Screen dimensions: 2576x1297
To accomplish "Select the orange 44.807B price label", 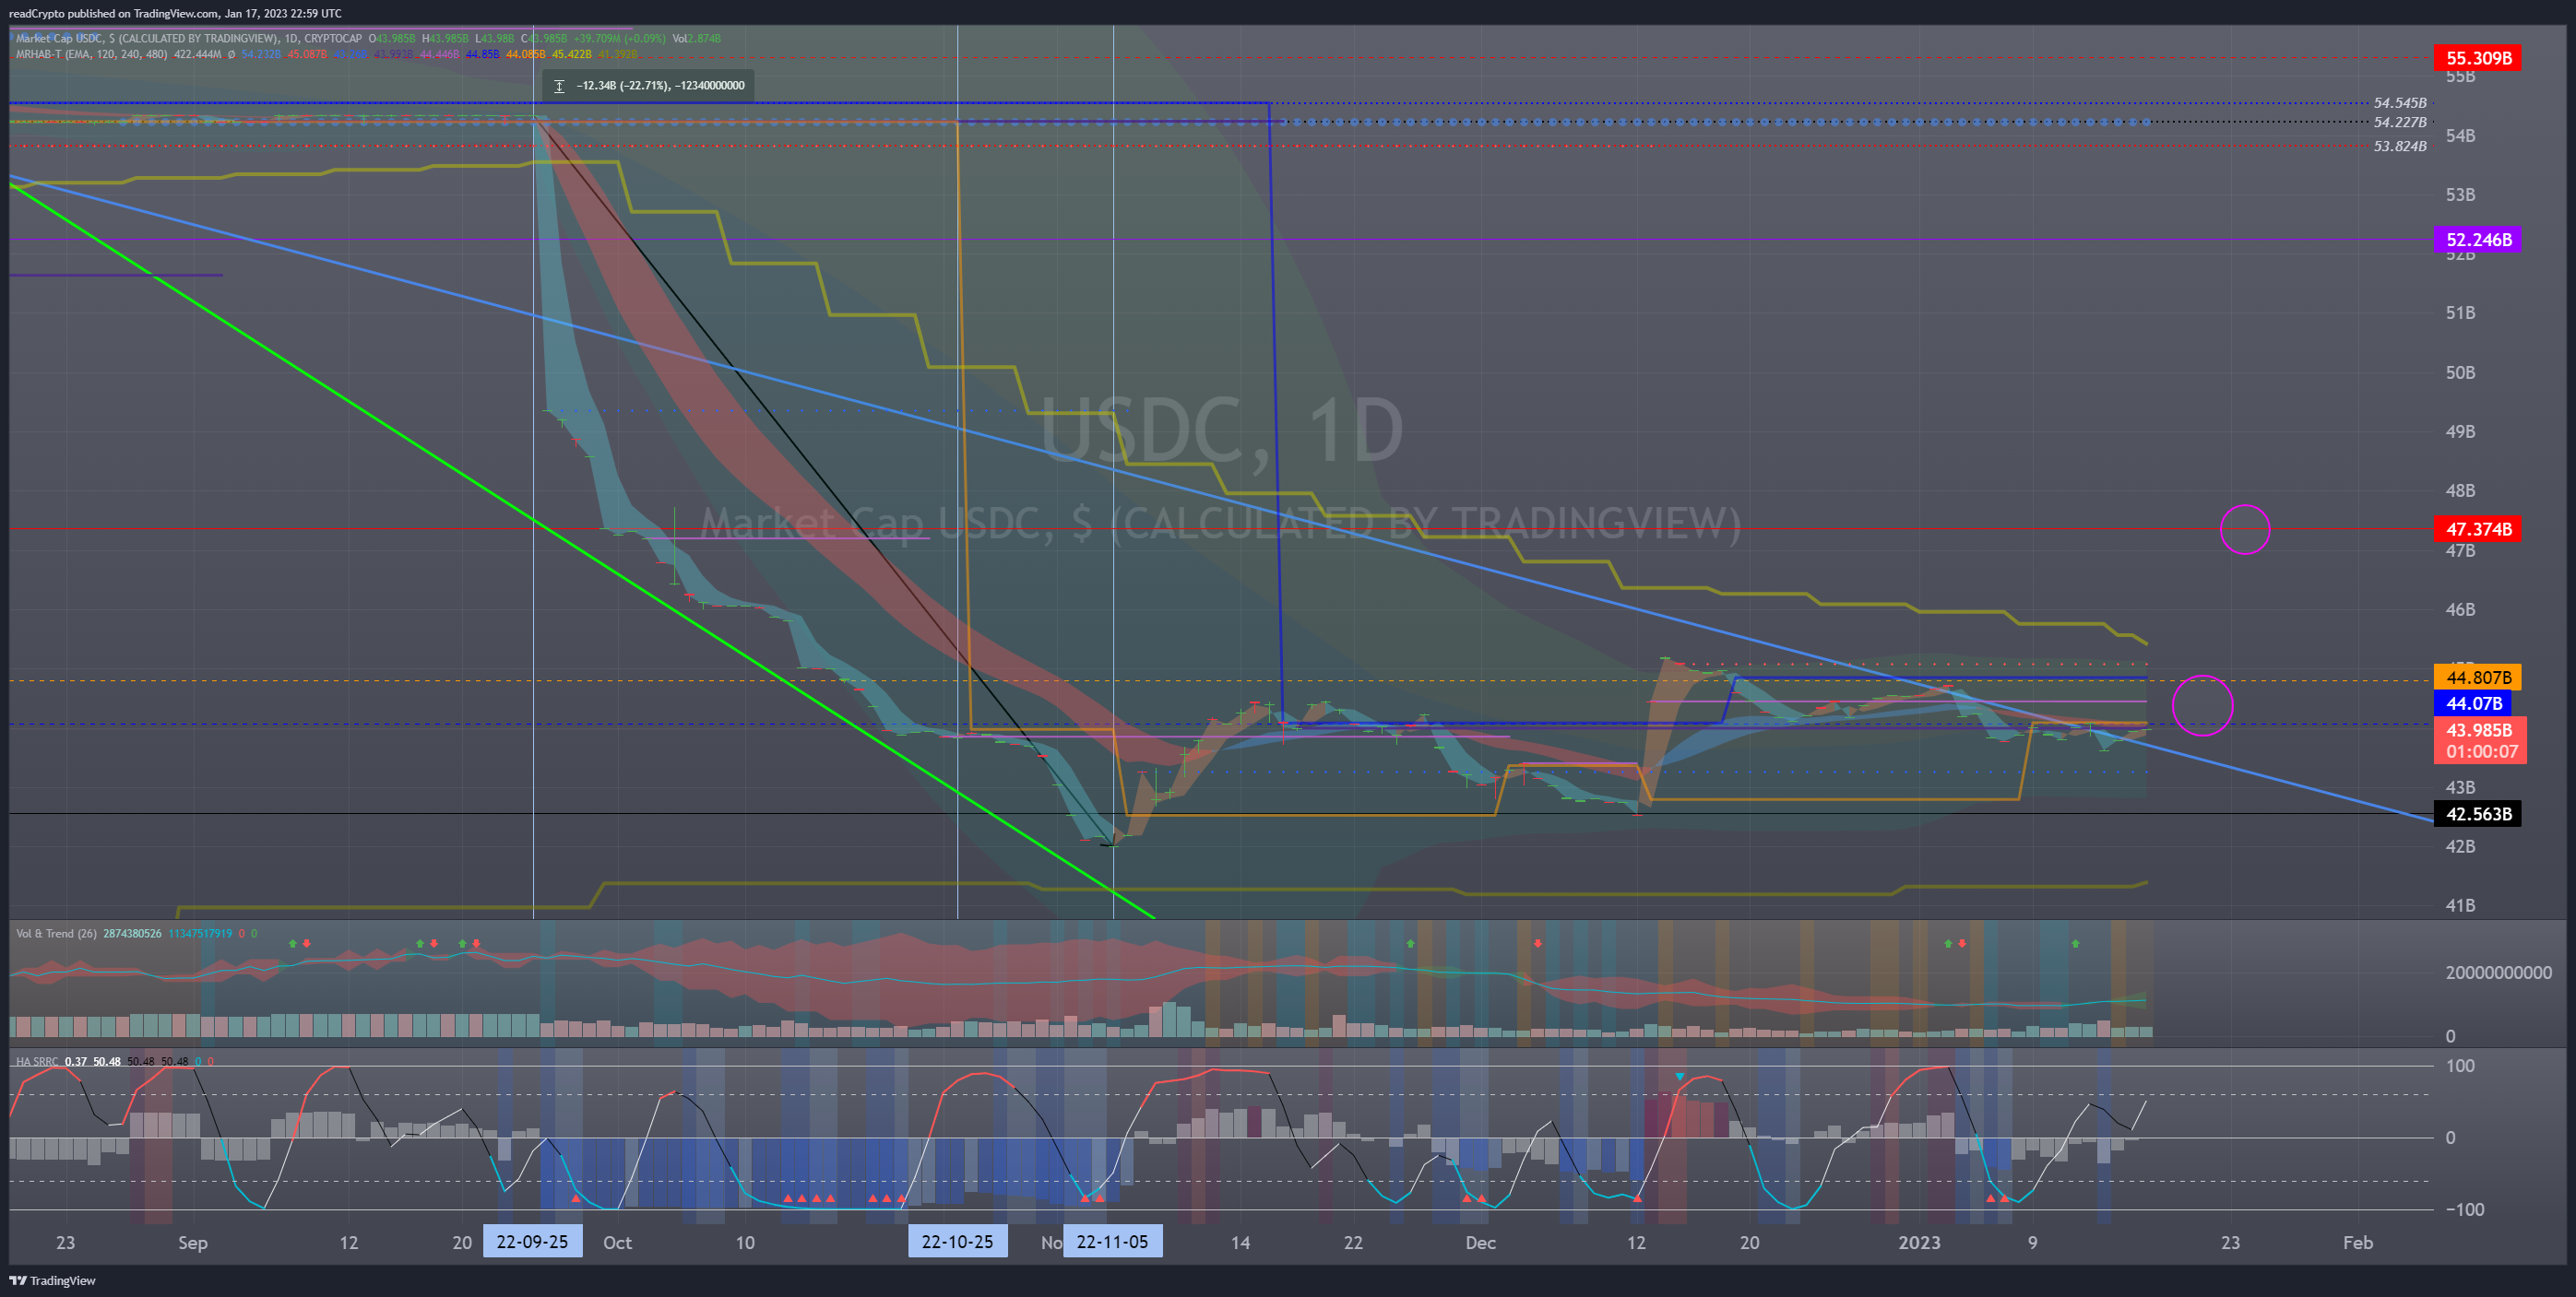I will click(x=2477, y=678).
